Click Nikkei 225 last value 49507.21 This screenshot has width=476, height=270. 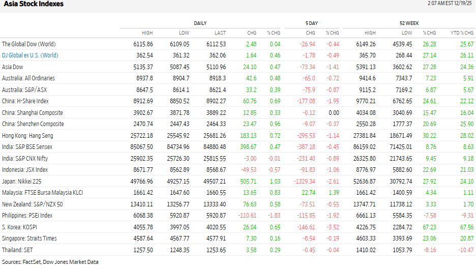coord(215,182)
